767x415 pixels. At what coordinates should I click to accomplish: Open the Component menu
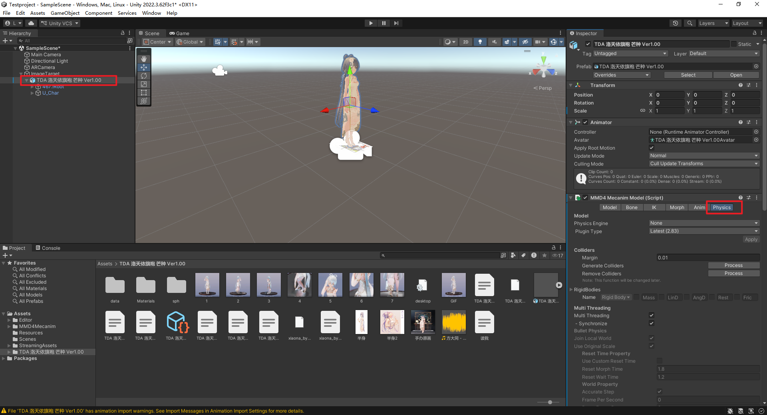(x=99, y=13)
